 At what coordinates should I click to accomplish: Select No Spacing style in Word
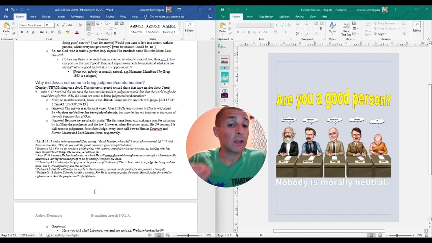point(153,28)
